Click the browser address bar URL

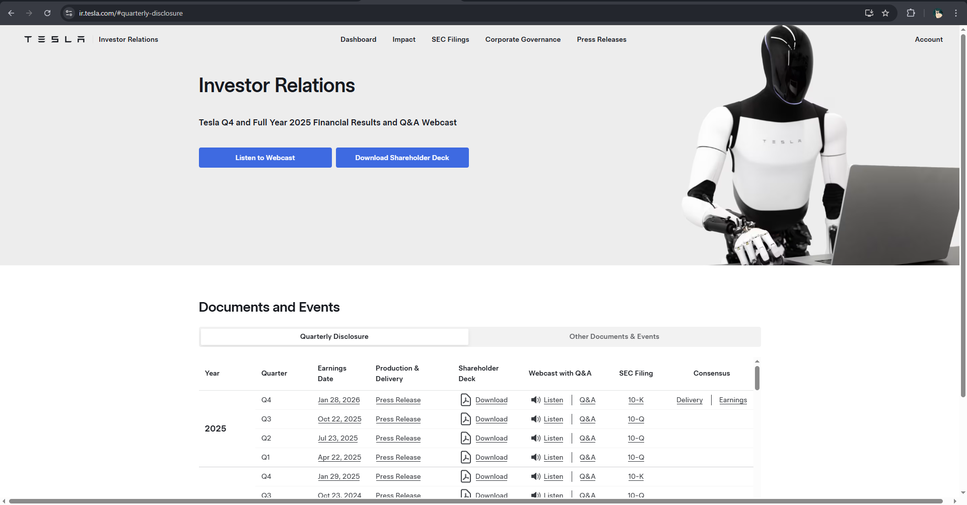[x=131, y=13]
